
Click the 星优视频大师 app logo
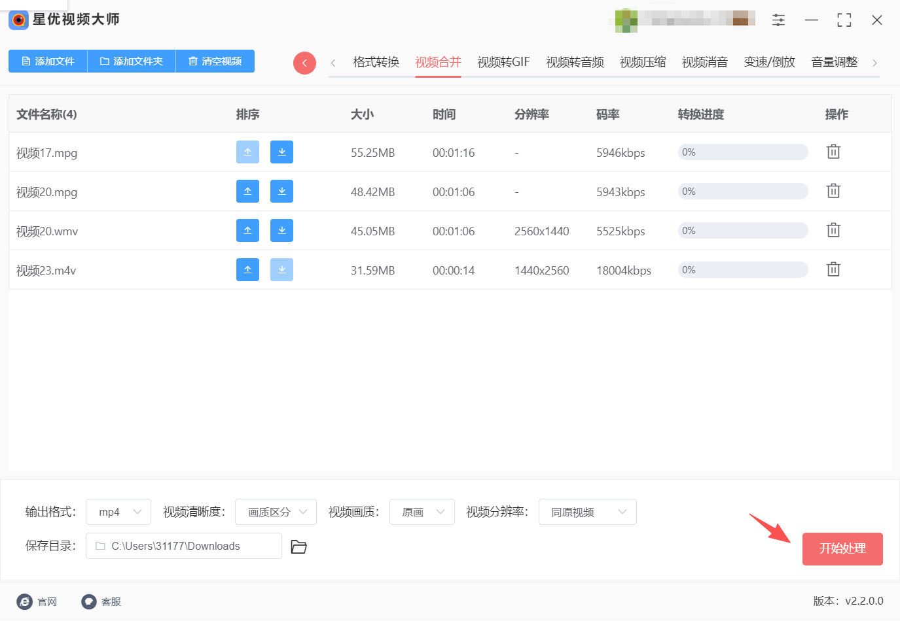point(18,20)
